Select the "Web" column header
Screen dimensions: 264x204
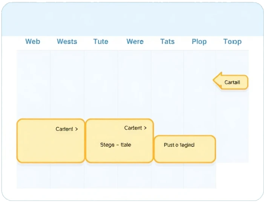click(32, 42)
